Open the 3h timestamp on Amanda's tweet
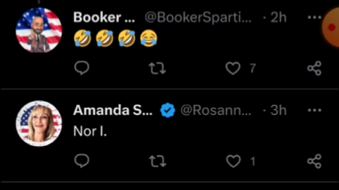 278,110
